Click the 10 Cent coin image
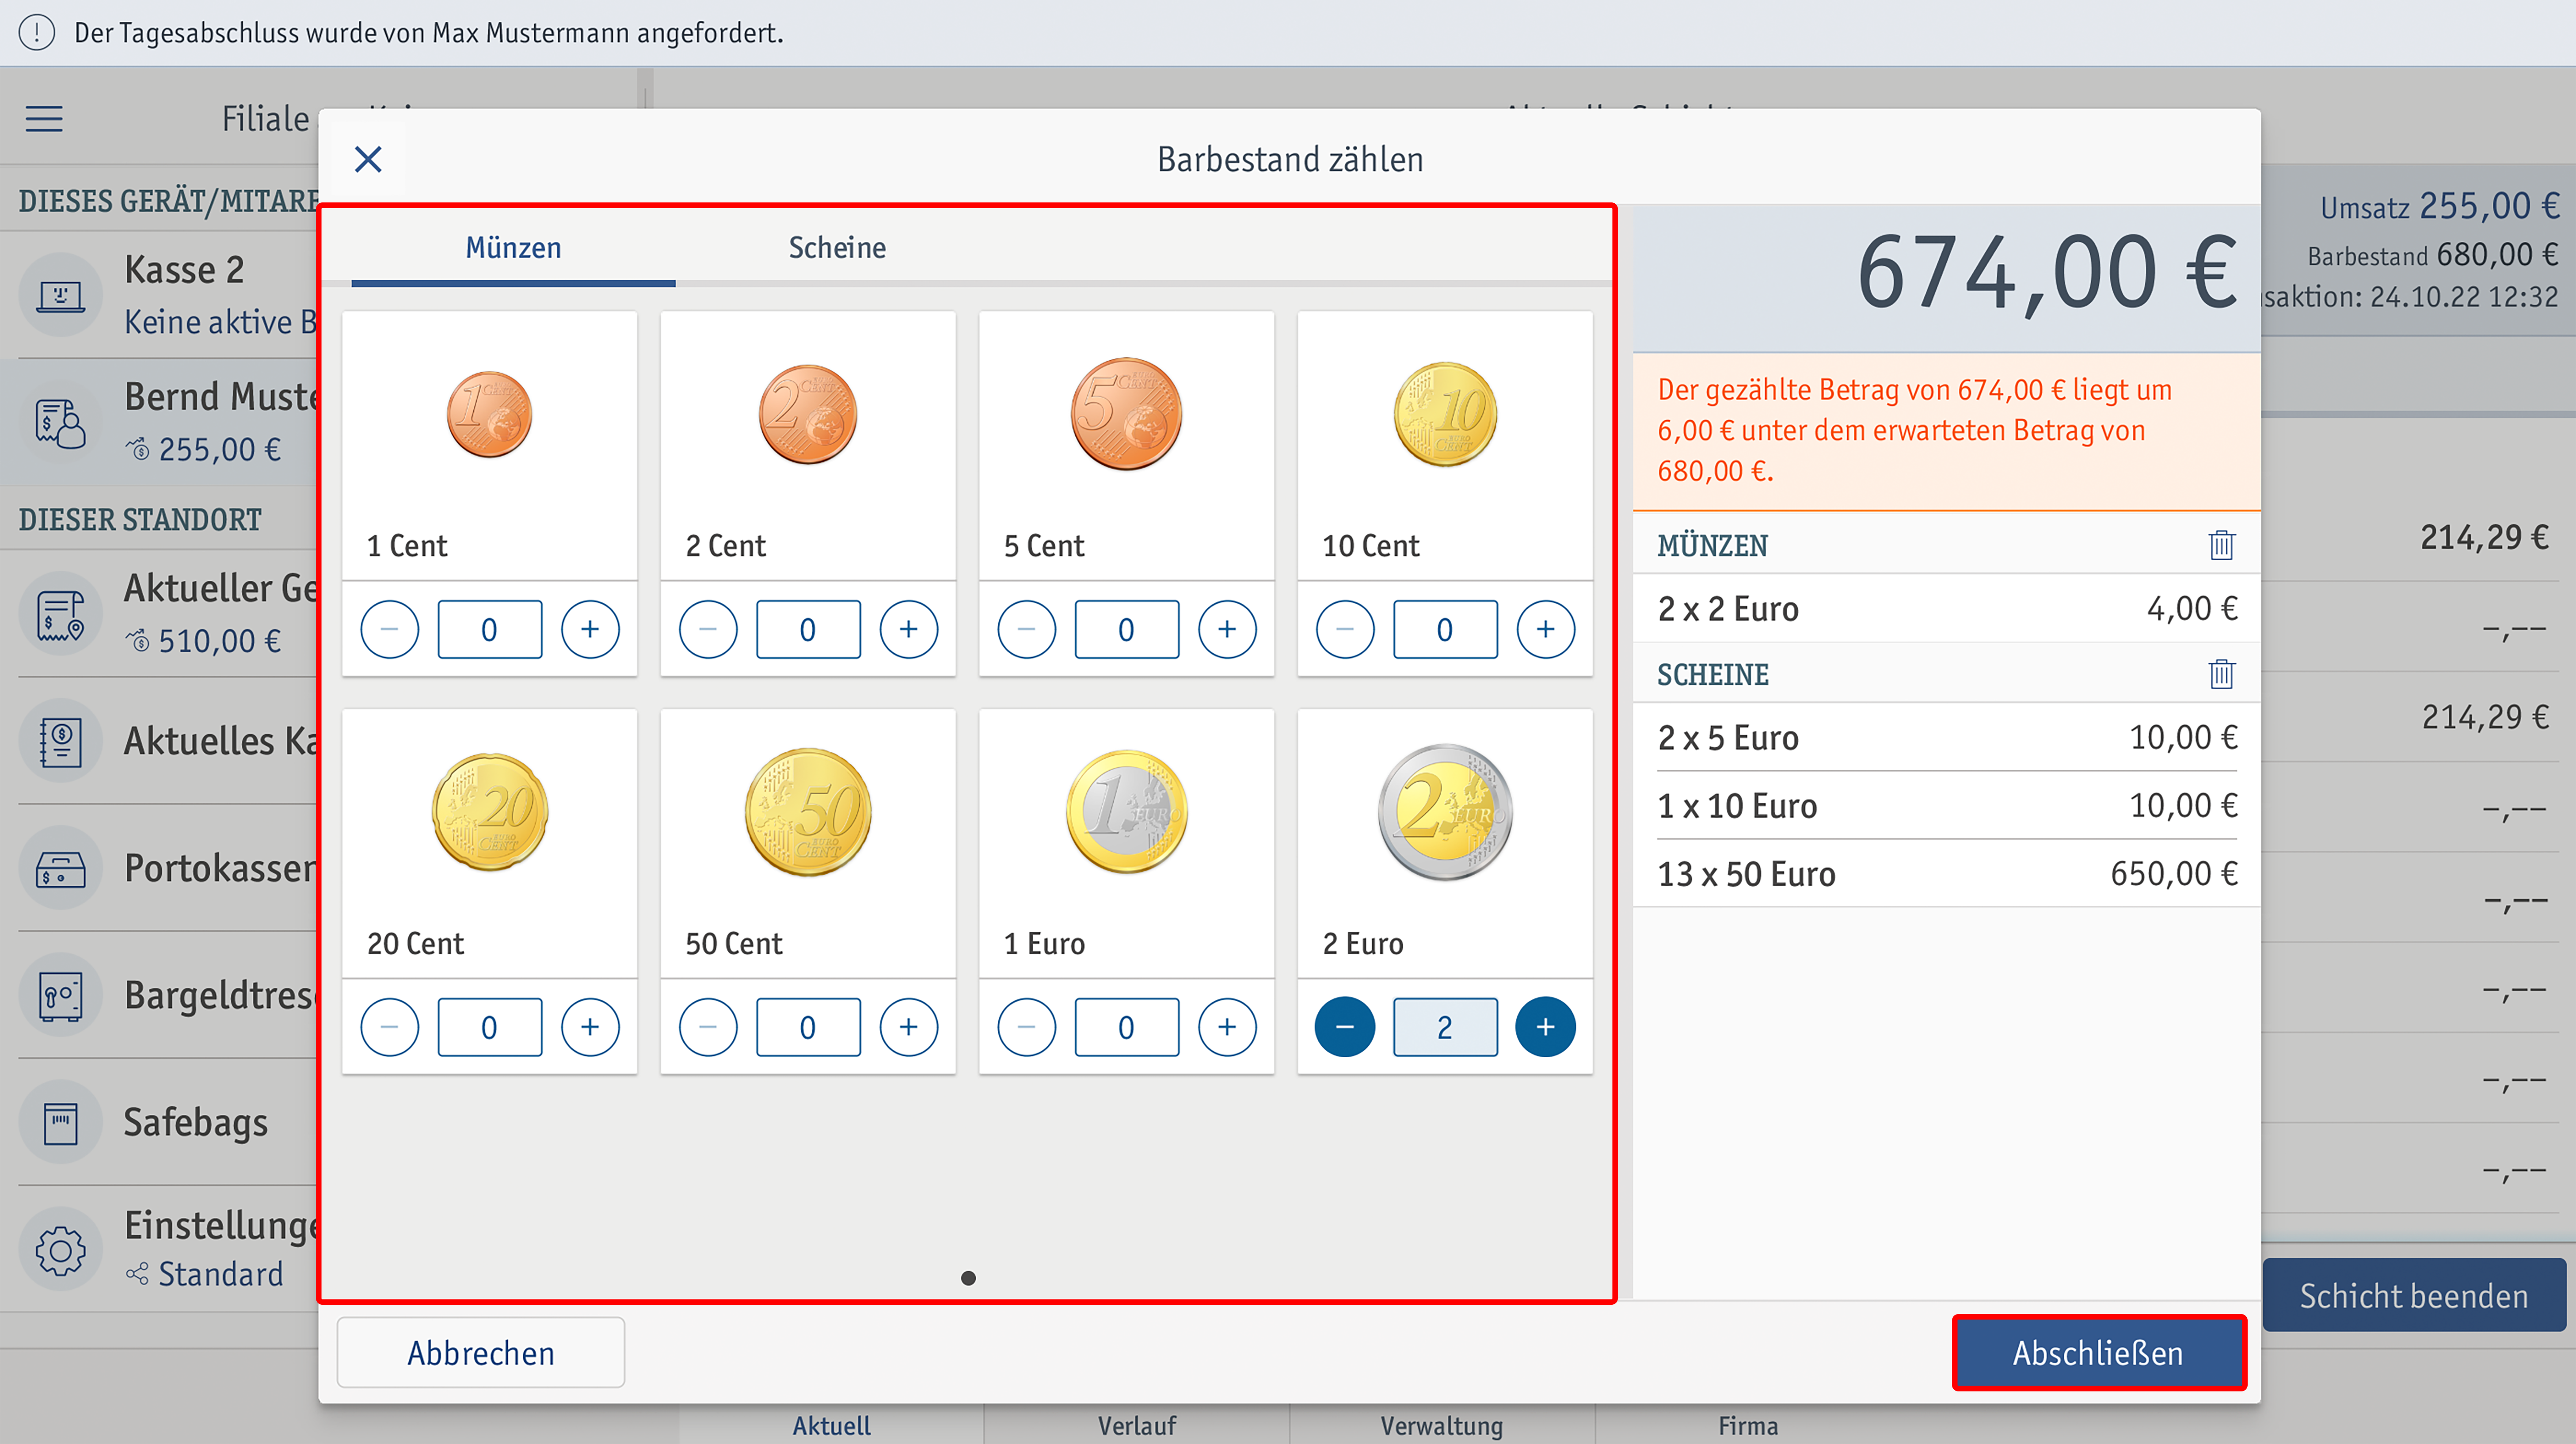Image resolution: width=2576 pixels, height=1444 pixels. [1445, 414]
